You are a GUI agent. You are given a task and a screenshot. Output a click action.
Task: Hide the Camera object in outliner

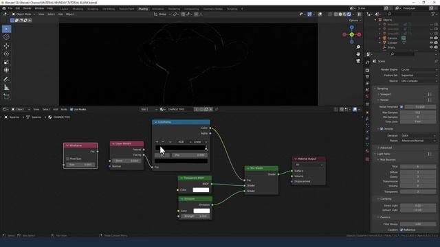tap(431, 38)
